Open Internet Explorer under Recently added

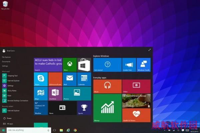[11, 111]
